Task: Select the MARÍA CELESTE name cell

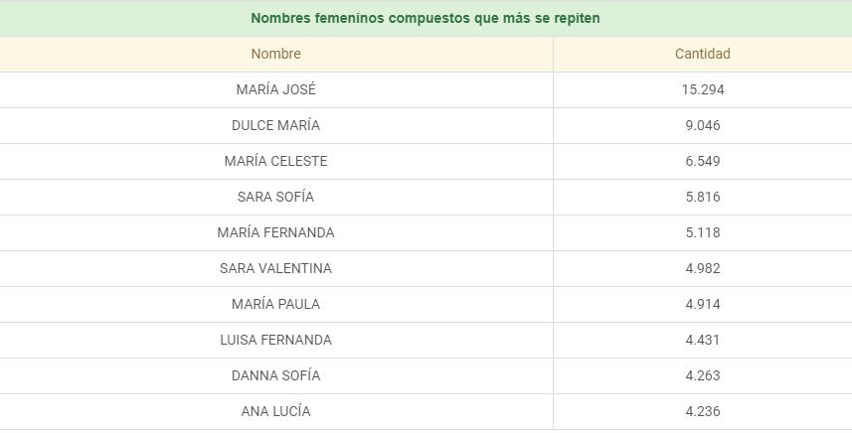Action: click(x=275, y=161)
